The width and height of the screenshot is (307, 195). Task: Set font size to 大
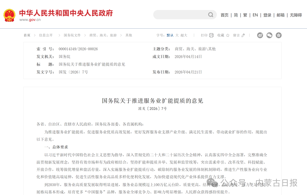coord(177,35)
